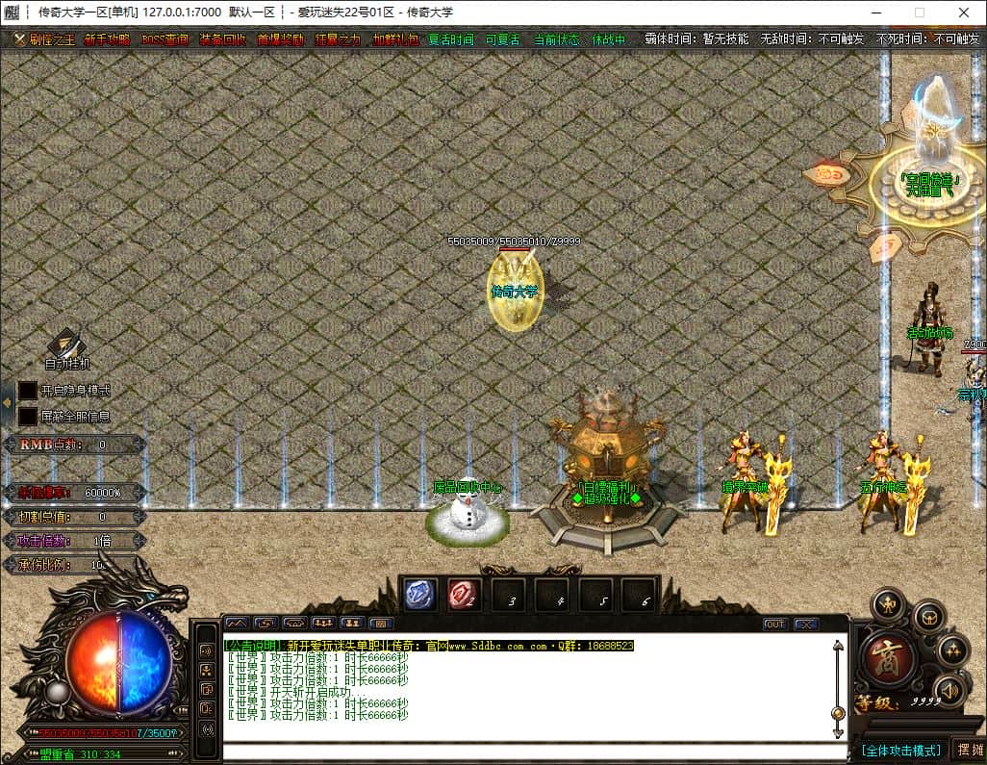The width and height of the screenshot is (987, 765).
Task: Click the 盟重省 310:334 location bar
Action: tap(104, 753)
